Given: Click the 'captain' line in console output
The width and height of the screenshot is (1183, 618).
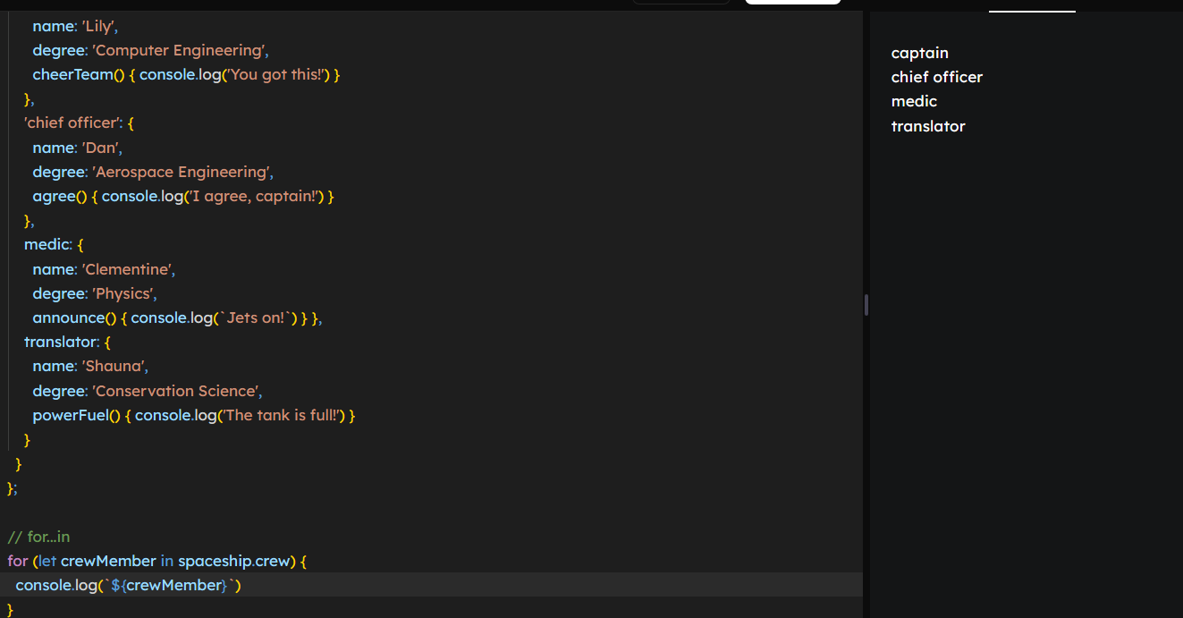Looking at the screenshot, I should [919, 53].
